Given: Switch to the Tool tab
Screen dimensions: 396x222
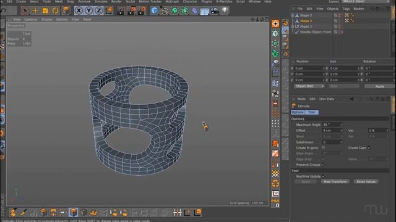Looking at the screenshot, I should 312,112.
